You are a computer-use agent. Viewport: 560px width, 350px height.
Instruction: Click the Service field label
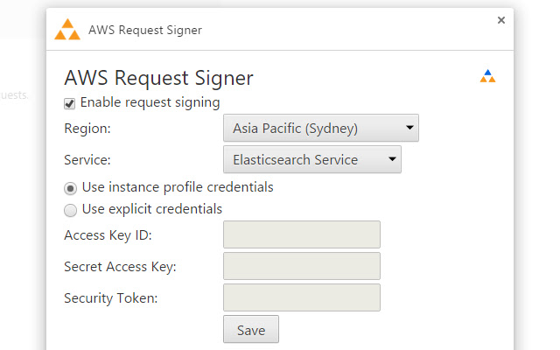pyautogui.click(x=88, y=160)
